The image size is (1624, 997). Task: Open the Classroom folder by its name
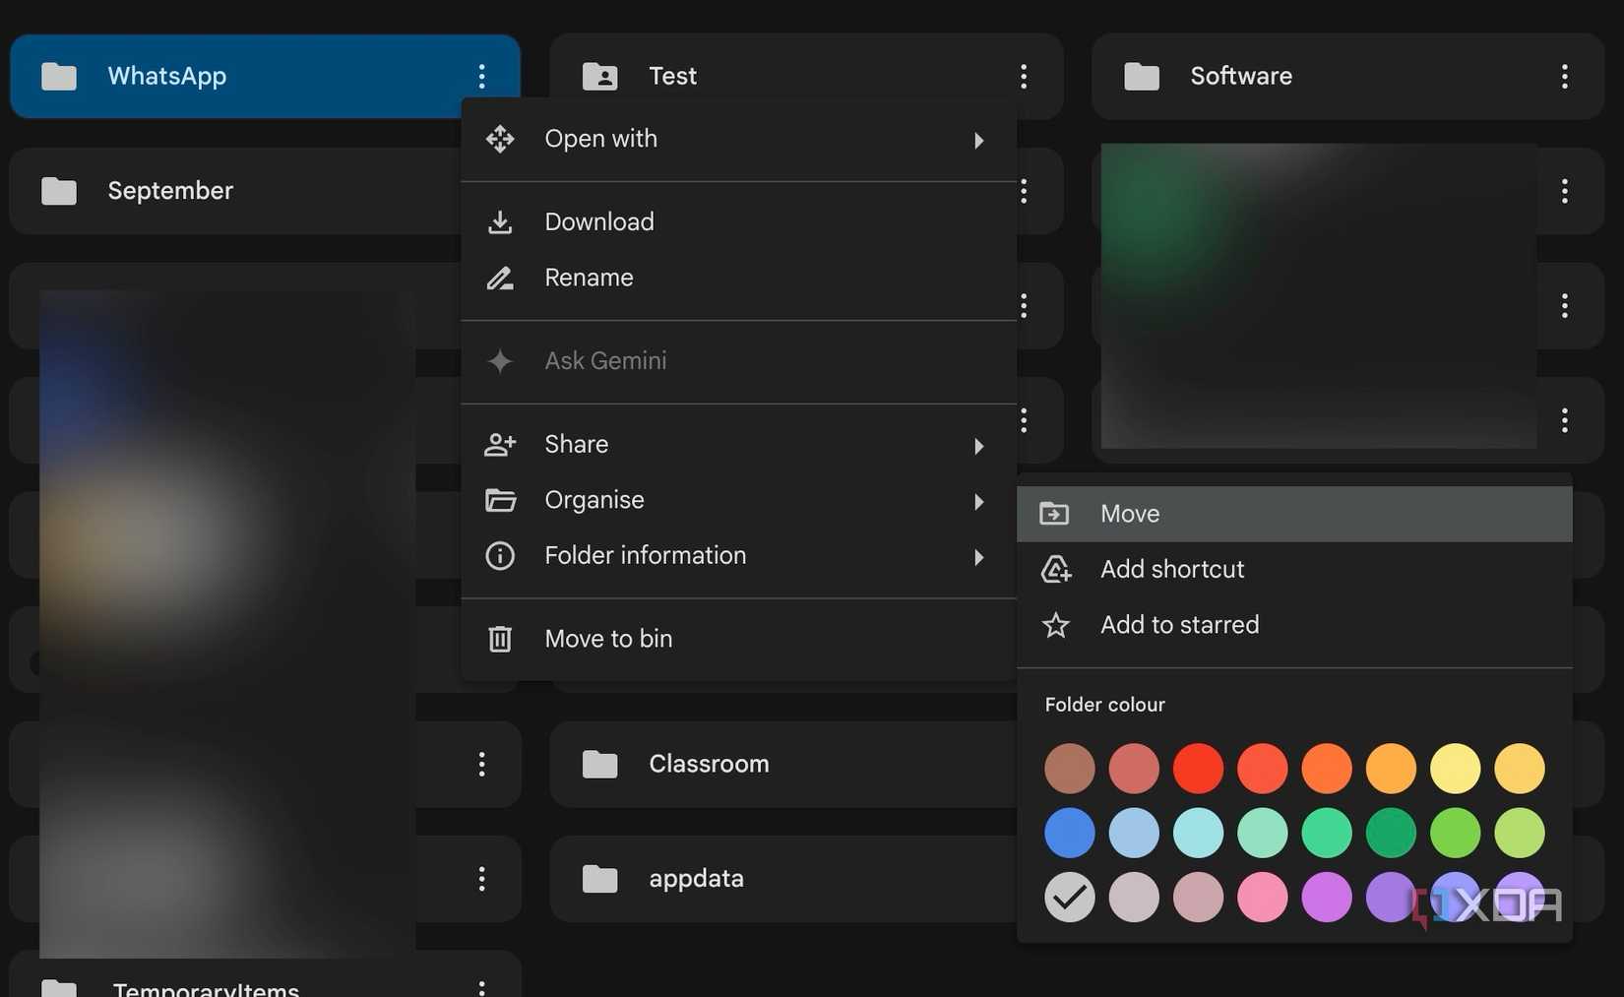point(709,764)
